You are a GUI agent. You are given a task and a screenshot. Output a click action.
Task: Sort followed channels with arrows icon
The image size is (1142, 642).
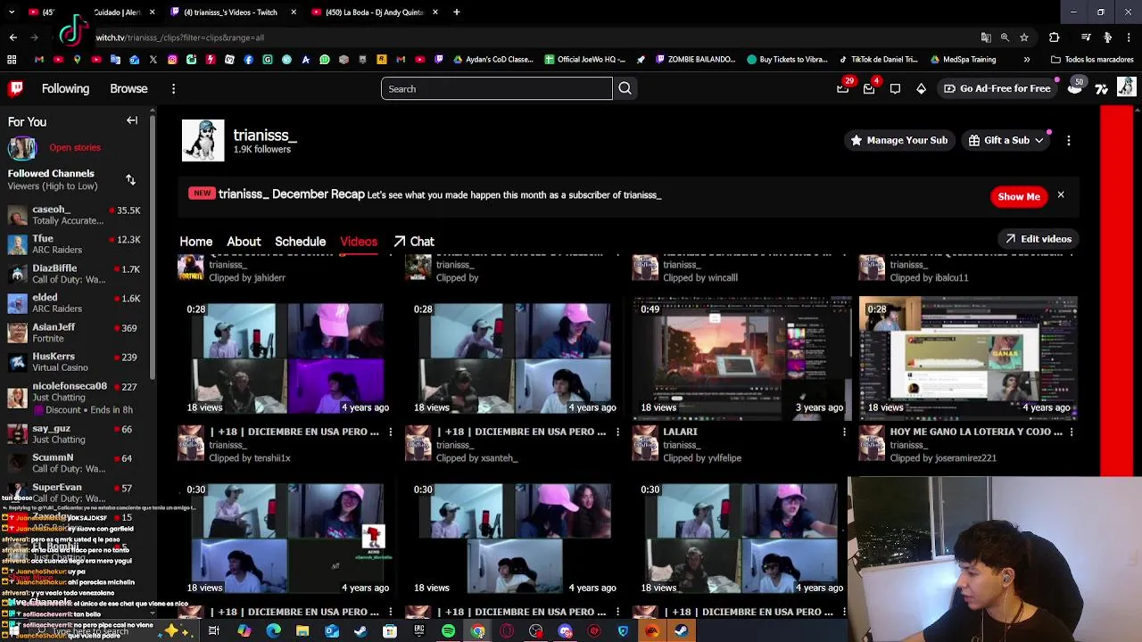click(x=130, y=179)
